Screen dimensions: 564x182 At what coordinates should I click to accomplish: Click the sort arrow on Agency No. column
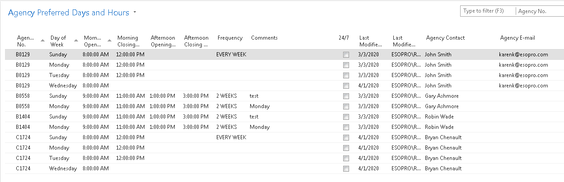tap(42, 41)
